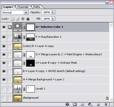Click the scrollbar up arrow
This screenshot has height=107, width=114.
(x=111, y=25)
